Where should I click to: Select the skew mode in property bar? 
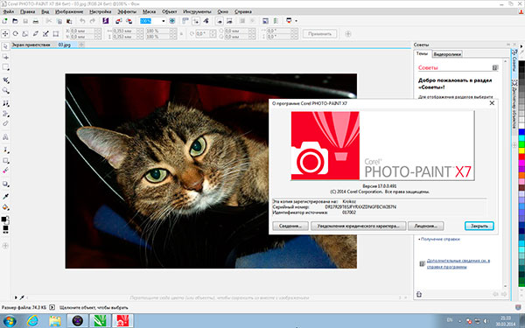[36, 34]
